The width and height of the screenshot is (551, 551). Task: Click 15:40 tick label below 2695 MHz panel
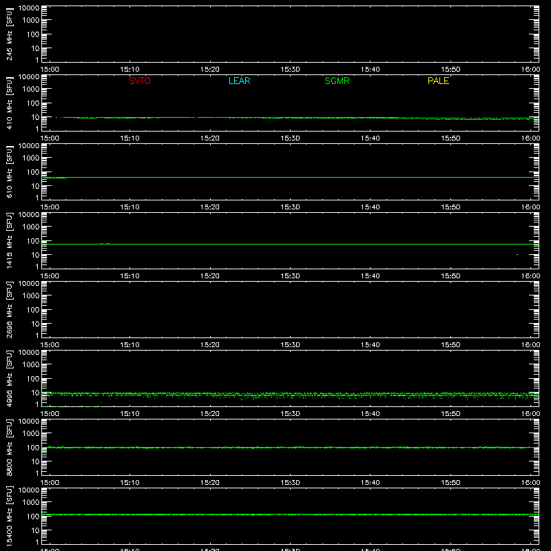tap(370, 345)
